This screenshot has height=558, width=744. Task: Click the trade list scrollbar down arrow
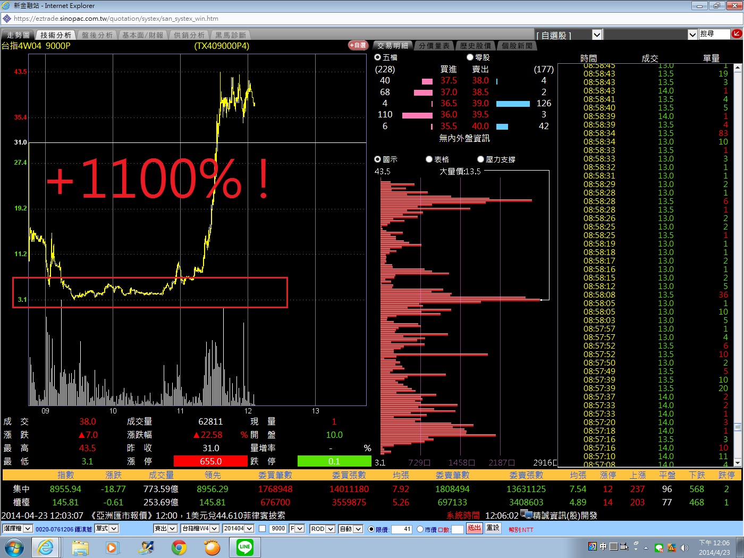click(x=738, y=463)
